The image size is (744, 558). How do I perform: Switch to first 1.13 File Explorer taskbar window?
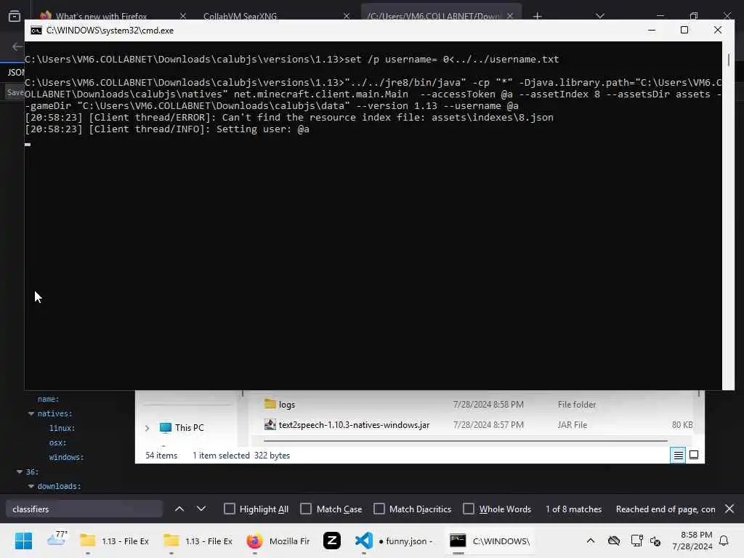114,541
